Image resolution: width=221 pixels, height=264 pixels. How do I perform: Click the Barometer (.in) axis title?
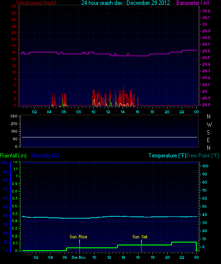pos(193,3)
